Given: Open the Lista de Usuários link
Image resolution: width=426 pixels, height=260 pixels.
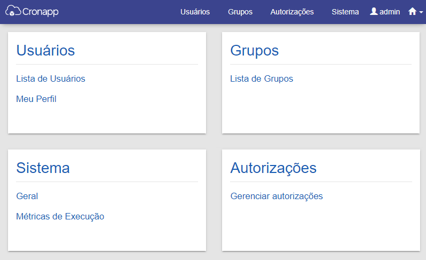Looking at the screenshot, I should (51, 79).
